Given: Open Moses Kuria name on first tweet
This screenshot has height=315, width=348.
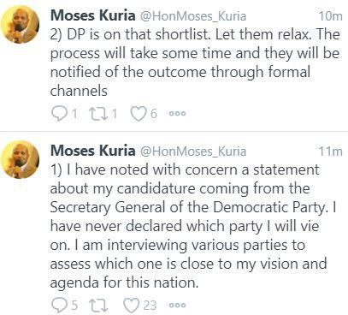Looking at the screenshot, I should point(92,15).
